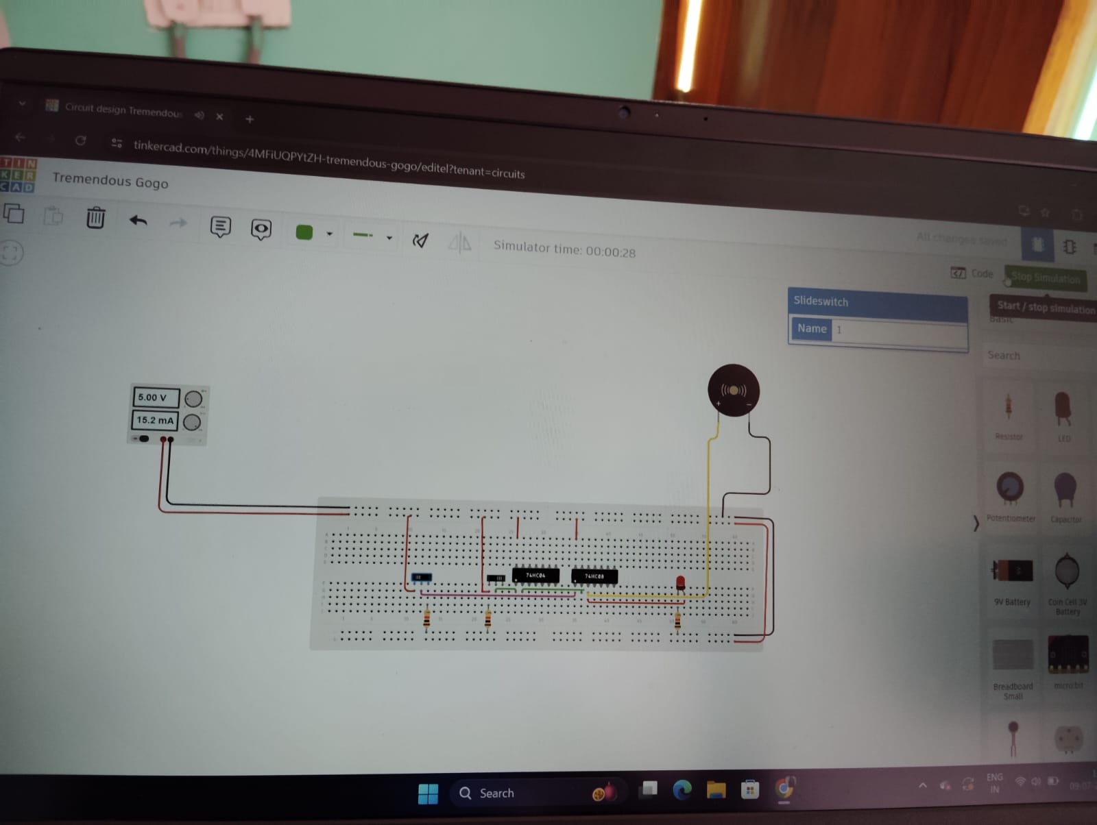Click the Windows taskbar Search box

pos(538,793)
